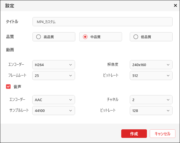
Task: Select the 低品質 quality radio button
Action: [x=136, y=37]
